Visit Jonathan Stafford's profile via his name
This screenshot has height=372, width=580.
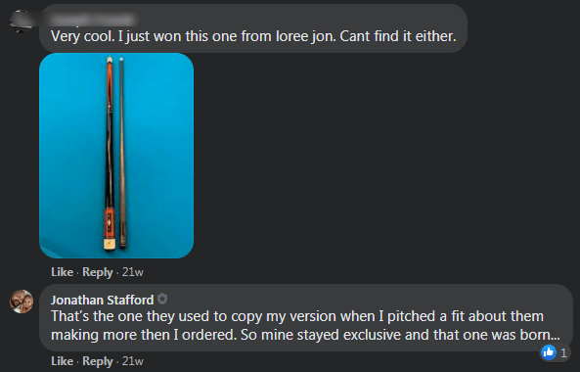coord(102,300)
